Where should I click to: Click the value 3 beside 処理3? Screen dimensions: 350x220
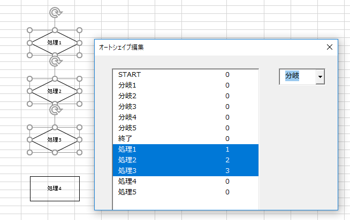pyautogui.click(x=227, y=171)
